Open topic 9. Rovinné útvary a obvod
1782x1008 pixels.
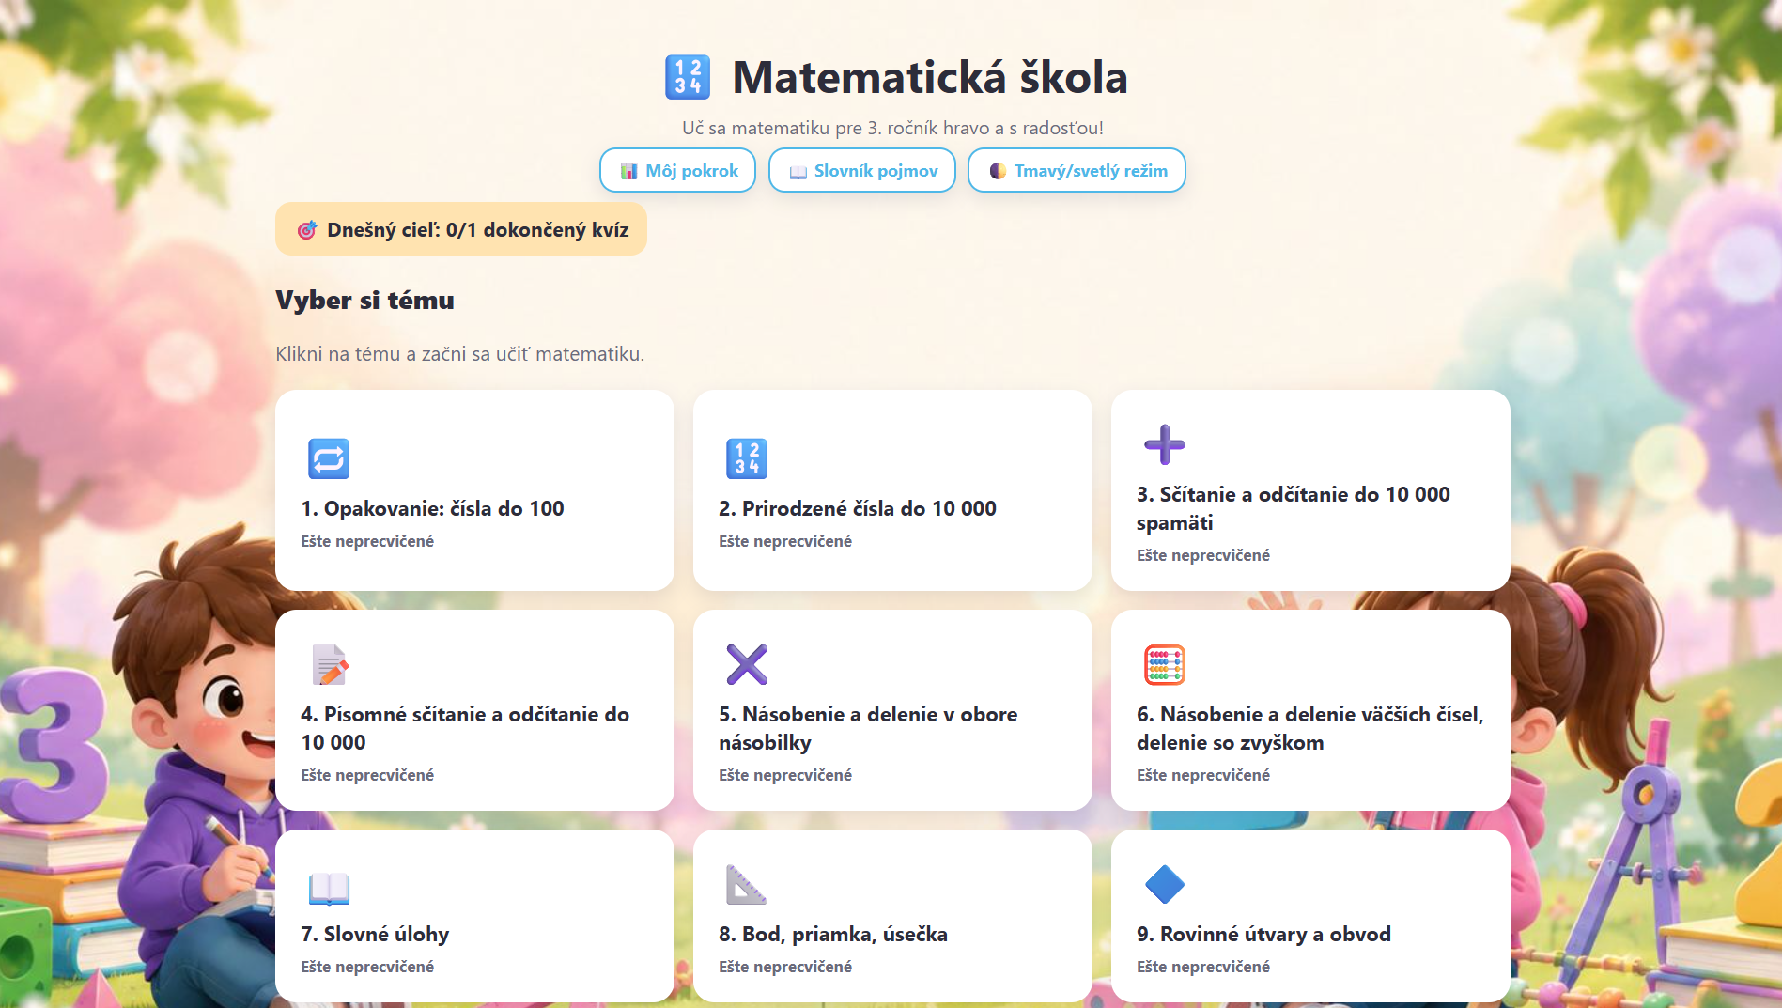click(1310, 916)
